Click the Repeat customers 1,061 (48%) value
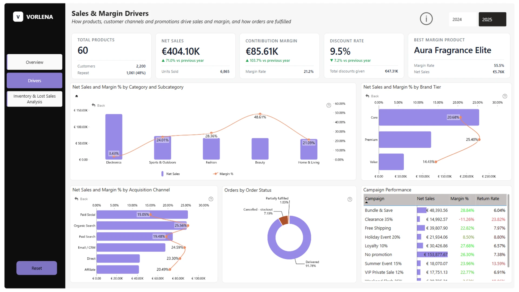Image resolution: width=519 pixels, height=292 pixels. (136, 73)
